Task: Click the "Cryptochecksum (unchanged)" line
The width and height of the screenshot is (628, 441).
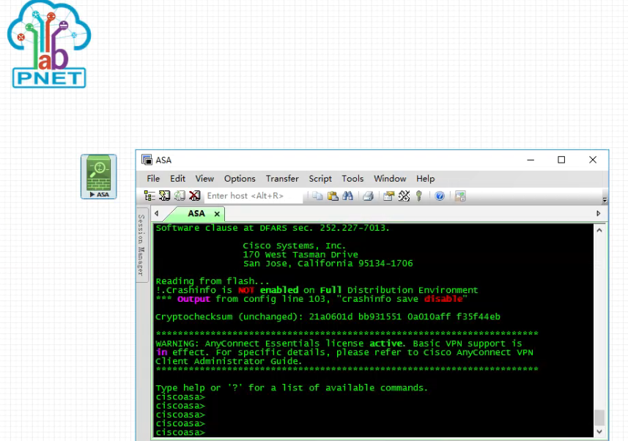Action: pos(328,316)
